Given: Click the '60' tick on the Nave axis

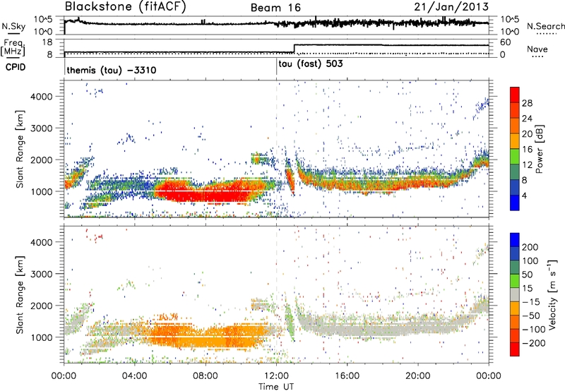Looking at the screenshot, I should pyautogui.click(x=505, y=42).
